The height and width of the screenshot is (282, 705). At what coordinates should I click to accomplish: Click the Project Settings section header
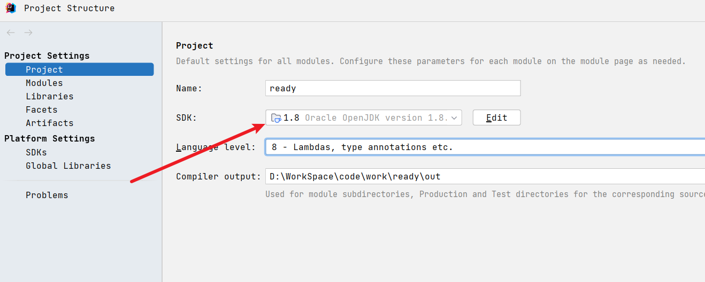47,56
